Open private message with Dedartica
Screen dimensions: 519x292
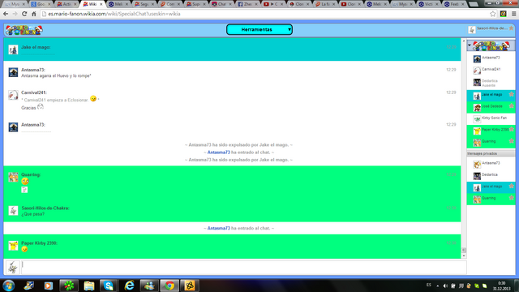(x=491, y=175)
